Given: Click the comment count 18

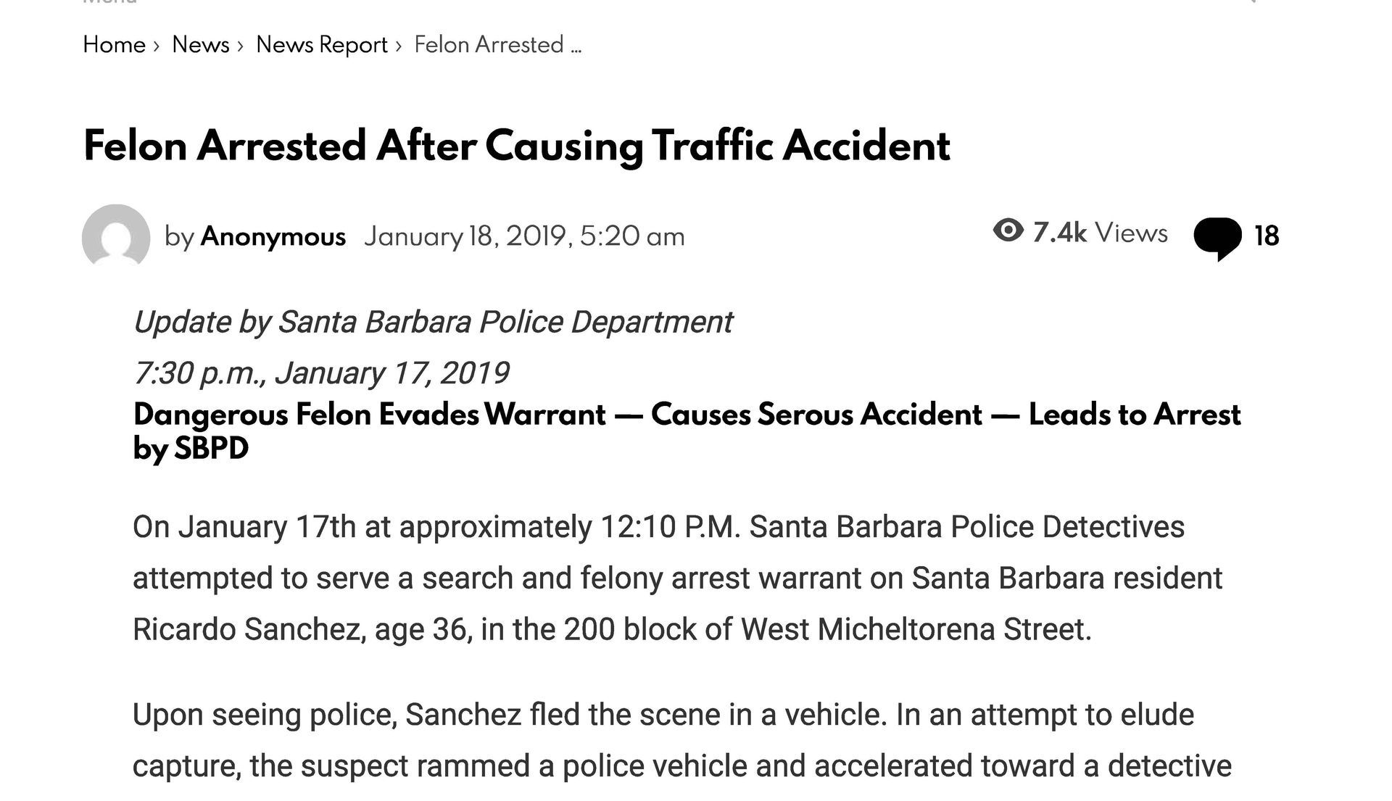Looking at the screenshot, I should (x=1266, y=236).
